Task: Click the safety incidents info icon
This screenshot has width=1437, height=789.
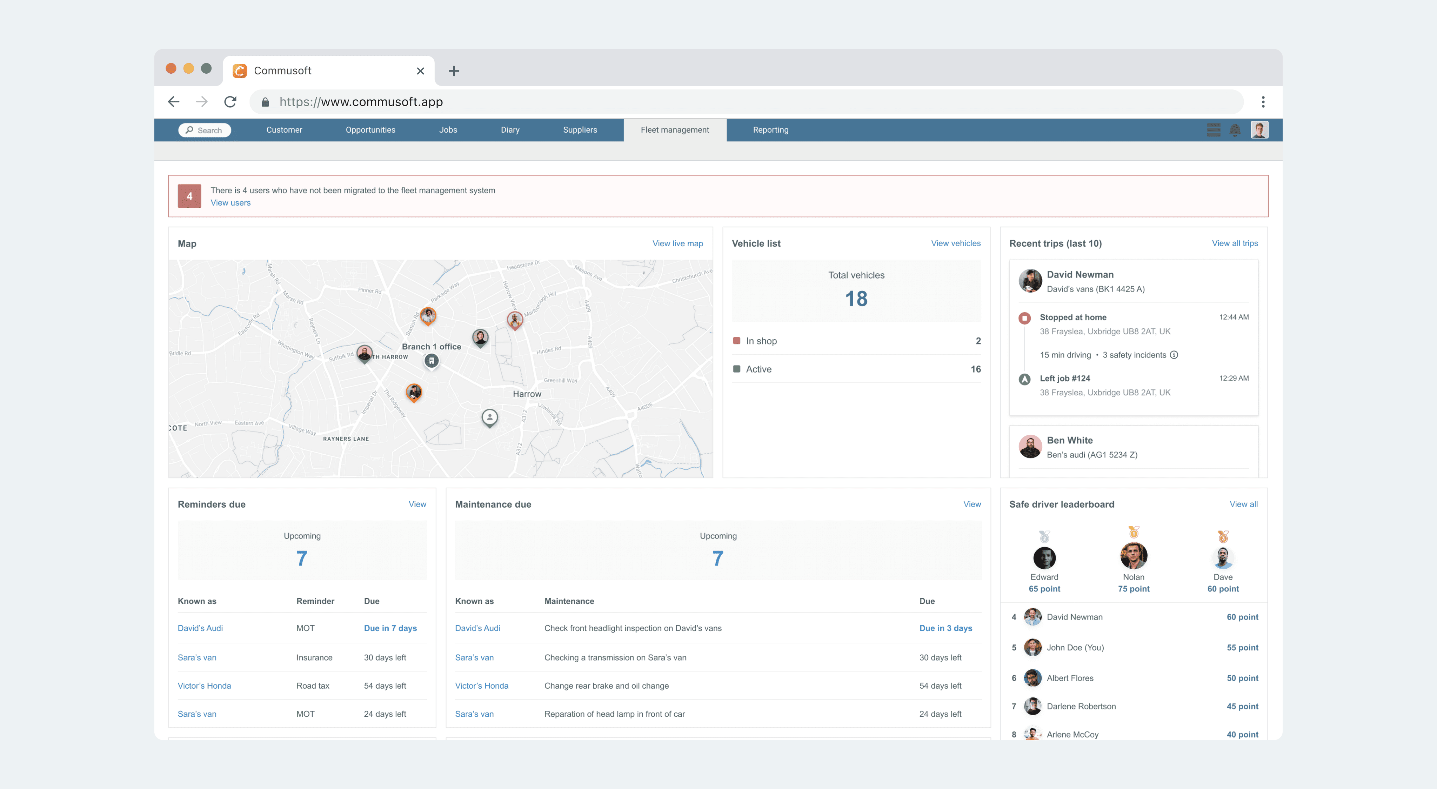Action: [1174, 355]
